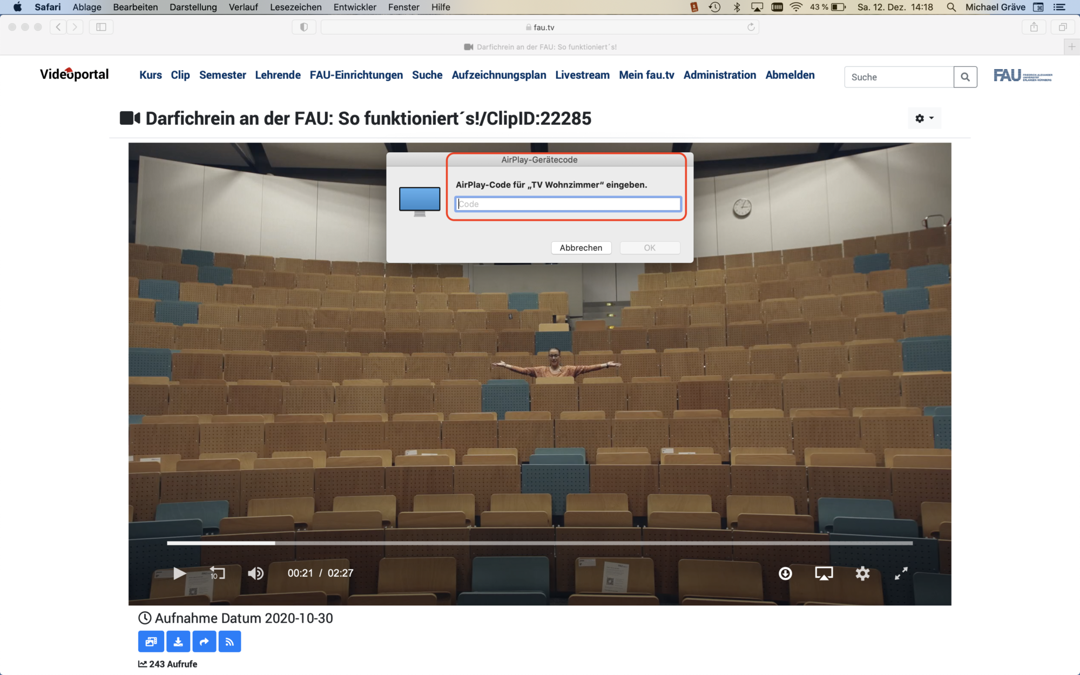The image size is (1080, 675).
Task: Open the video player settings gear
Action: [x=862, y=573]
